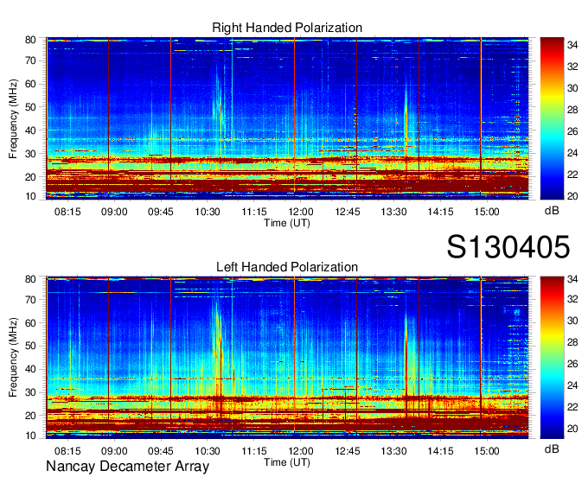The image size is (588, 477).
Task: Click the 20 MHz tick on the Right Handed plot
Action: [x=30, y=177]
